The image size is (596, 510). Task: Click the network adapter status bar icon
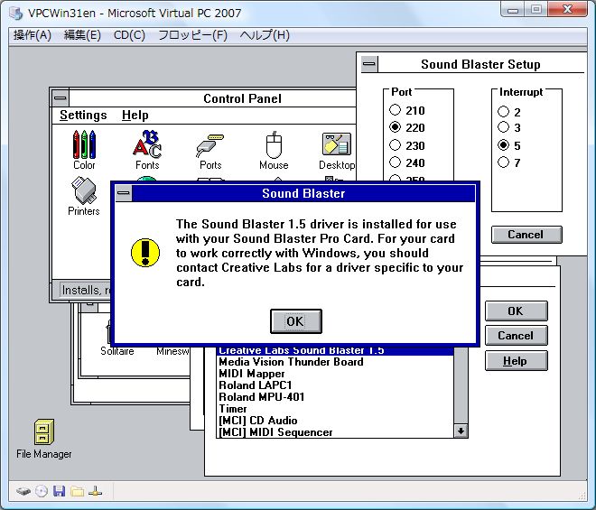[95, 491]
